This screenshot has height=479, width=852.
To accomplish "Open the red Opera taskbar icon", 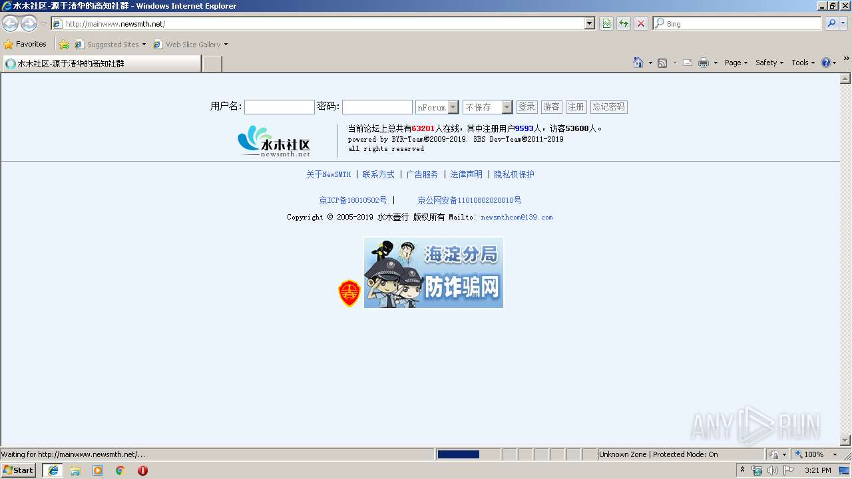I will coord(142,470).
